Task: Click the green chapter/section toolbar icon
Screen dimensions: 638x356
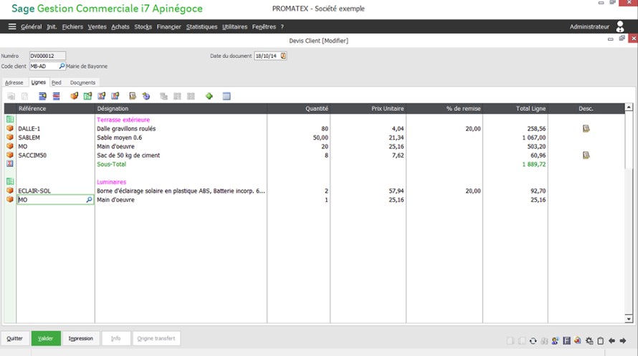Action: click(87, 96)
